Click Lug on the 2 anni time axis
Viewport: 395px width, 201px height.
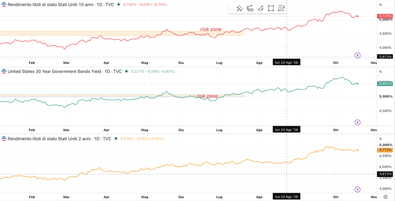tap(219, 197)
